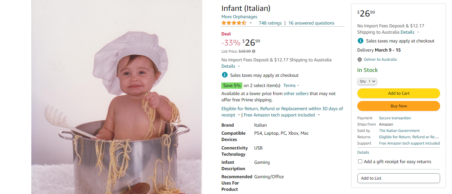
Task: View the 16 answered questions link
Action: 311,23
